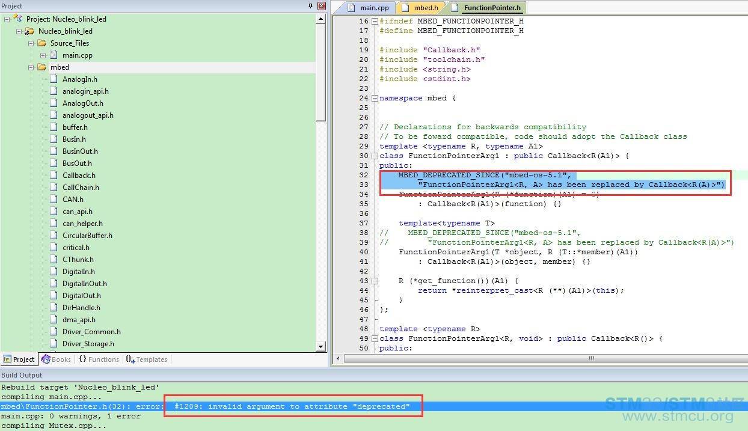The image size is (748, 431).
Task: Select DirHandle.h in the project tree
Action: point(81,308)
